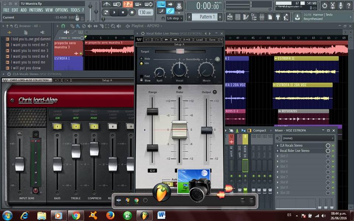The width and height of the screenshot is (354, 221).
Task: Click the Vocal Rider Setup A preset field
Action: [x=180, y=45]
